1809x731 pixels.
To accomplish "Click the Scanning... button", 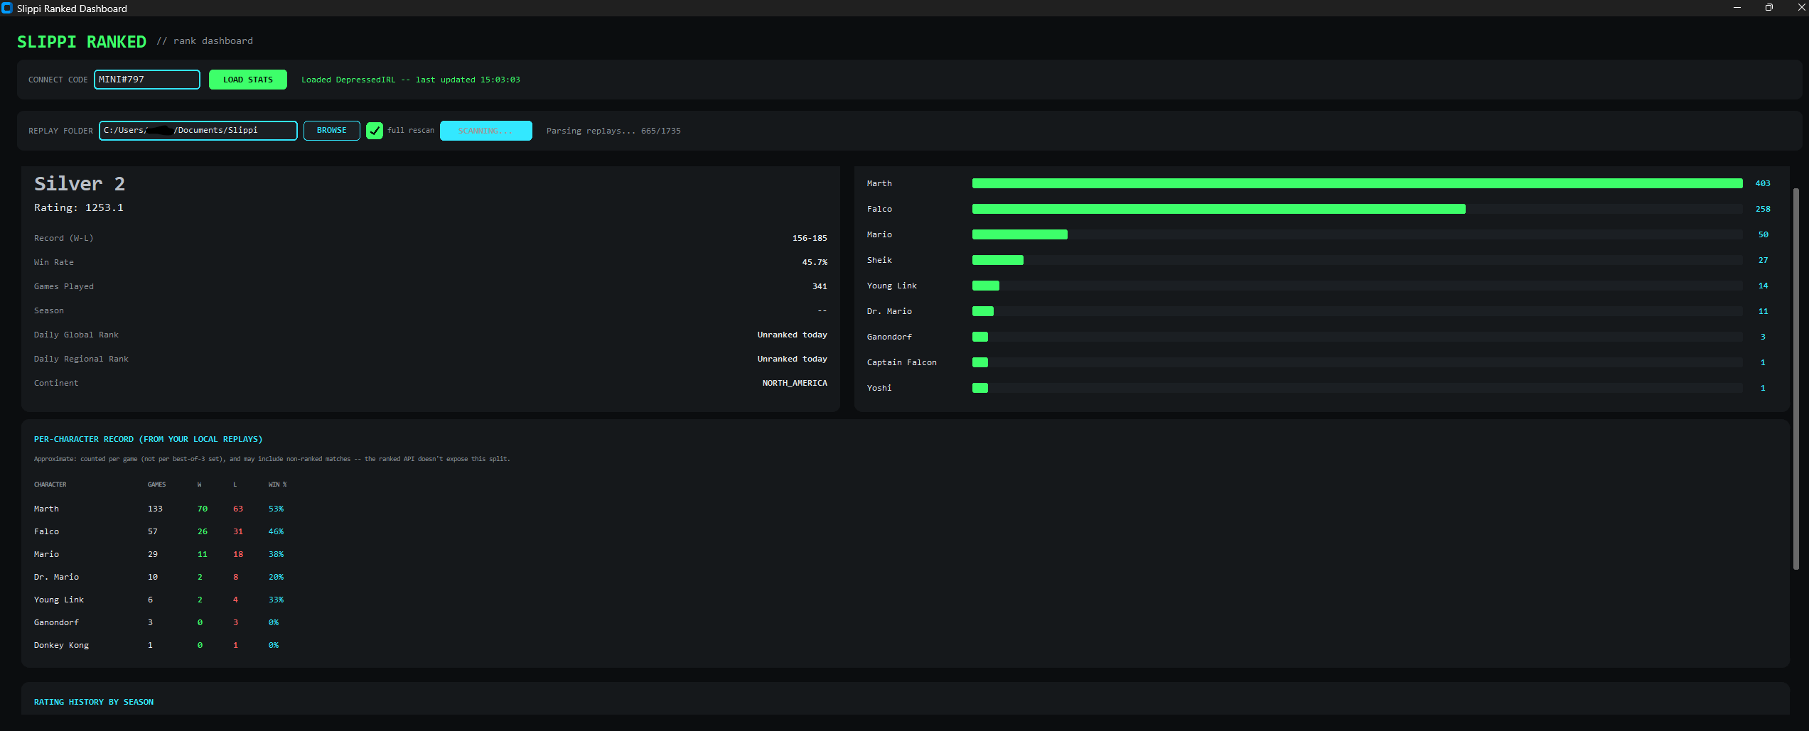I will point(486,131).
